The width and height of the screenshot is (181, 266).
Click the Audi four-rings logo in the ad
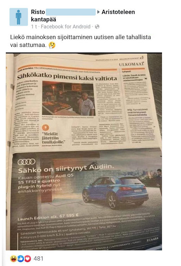[x=26, y=162]
